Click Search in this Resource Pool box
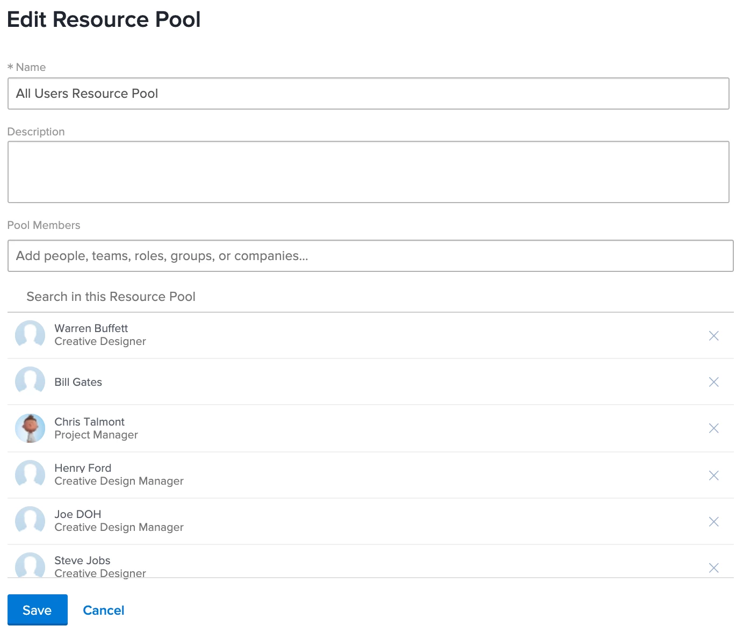This screenshot has width=736, height=633. tap(371, 297)
